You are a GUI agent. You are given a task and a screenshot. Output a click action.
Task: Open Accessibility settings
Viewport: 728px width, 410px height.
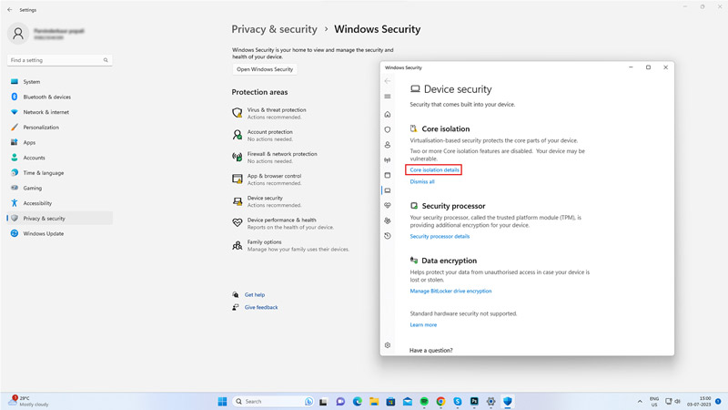pos(59,203)
